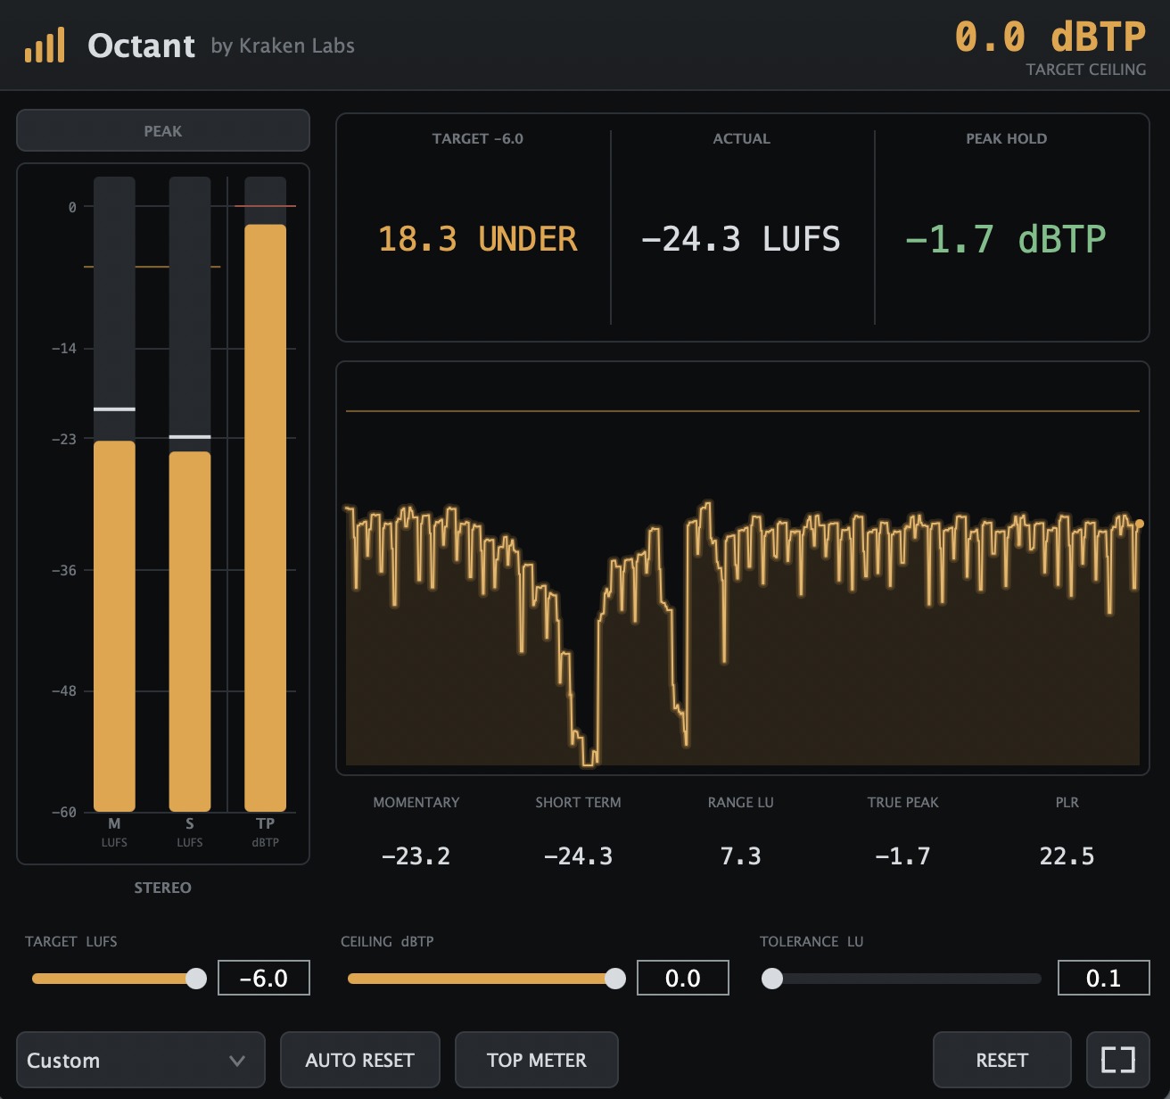Click the PLR value 22.5
This screenshot has width=1170, height=1099.
click(1067, 856)
